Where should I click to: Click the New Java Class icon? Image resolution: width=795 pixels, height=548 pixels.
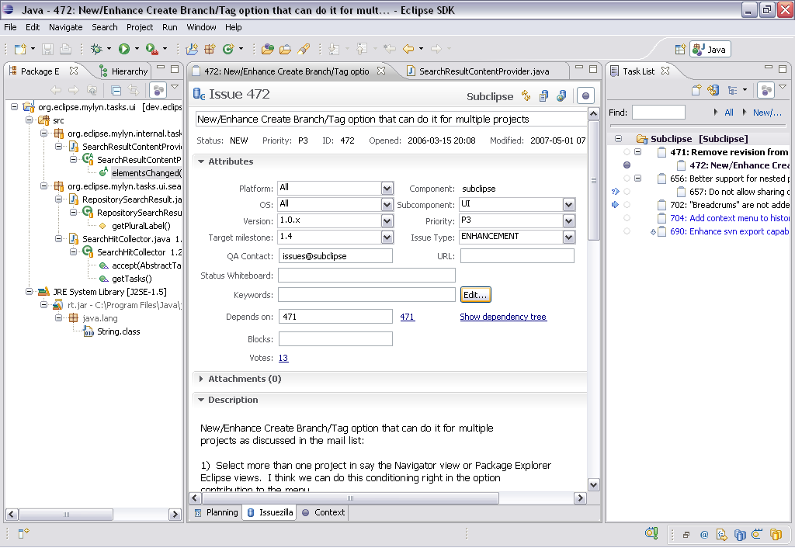[x=228, y=49]
